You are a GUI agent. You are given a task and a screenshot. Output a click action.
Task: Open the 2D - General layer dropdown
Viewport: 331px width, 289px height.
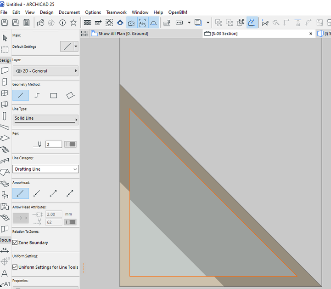point(45,71)
